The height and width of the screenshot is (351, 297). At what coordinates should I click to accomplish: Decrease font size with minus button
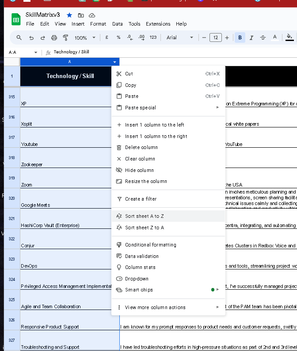204,37
